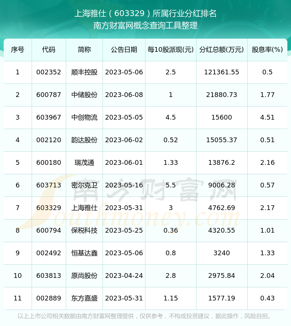Select stock code 002889

coord(49,298)
